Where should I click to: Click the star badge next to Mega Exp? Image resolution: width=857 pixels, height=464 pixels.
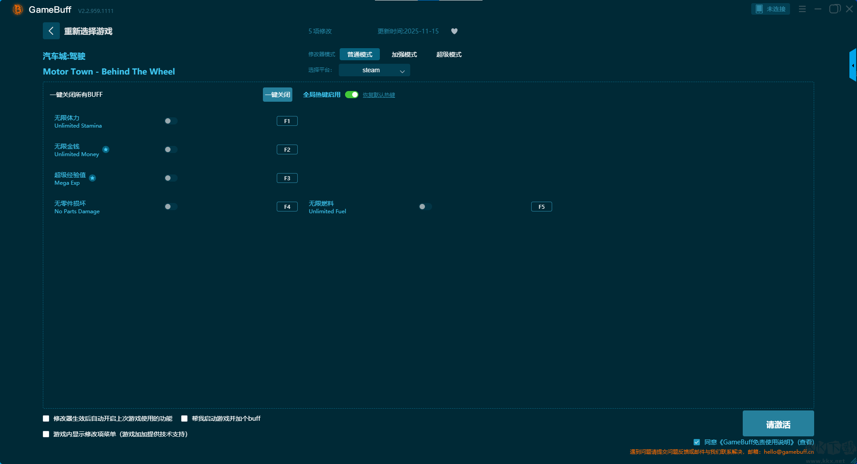coord(92,178)
